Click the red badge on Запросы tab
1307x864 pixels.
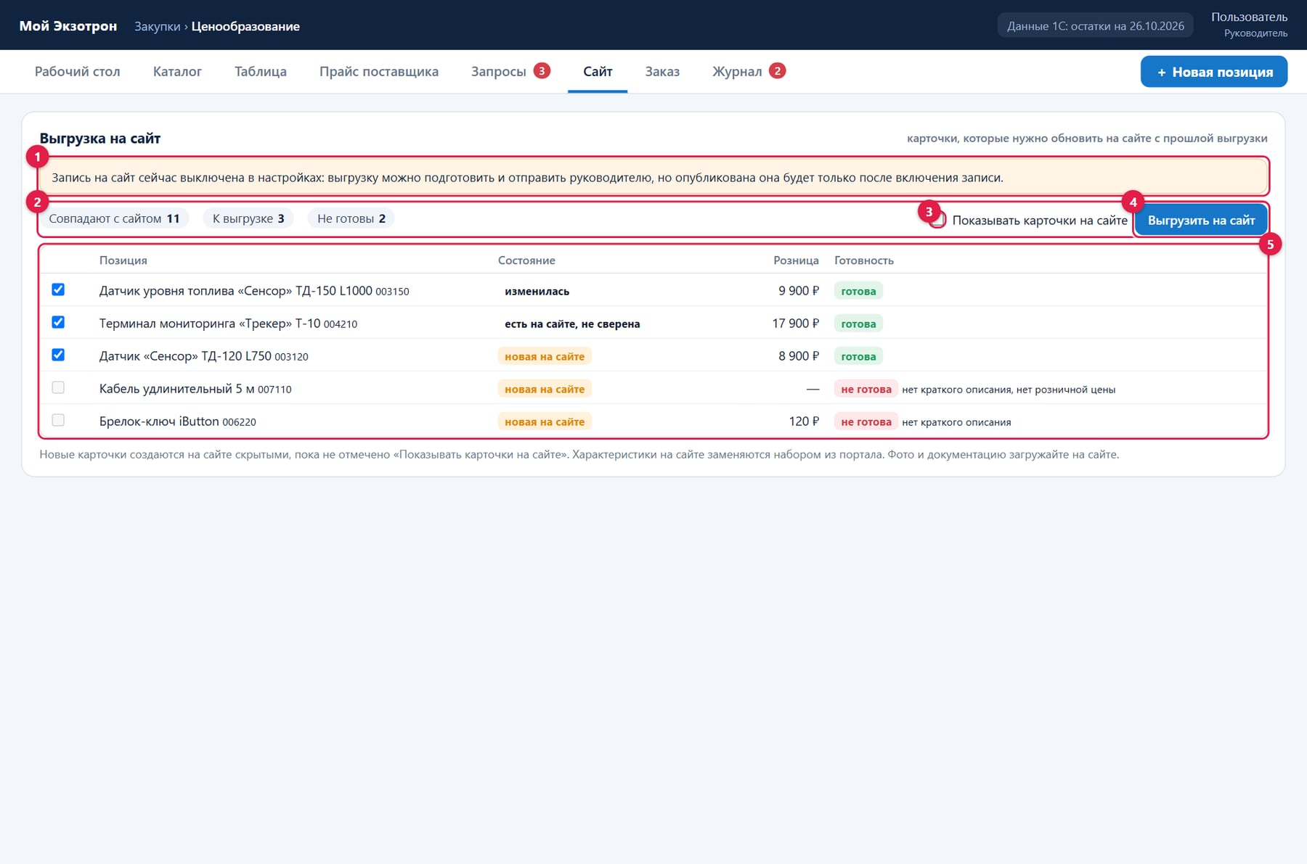(542, 70)
